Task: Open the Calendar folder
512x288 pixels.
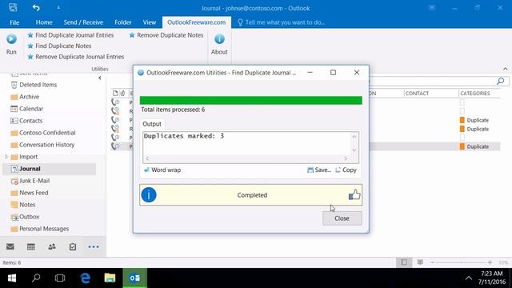Action: (26, 109)
